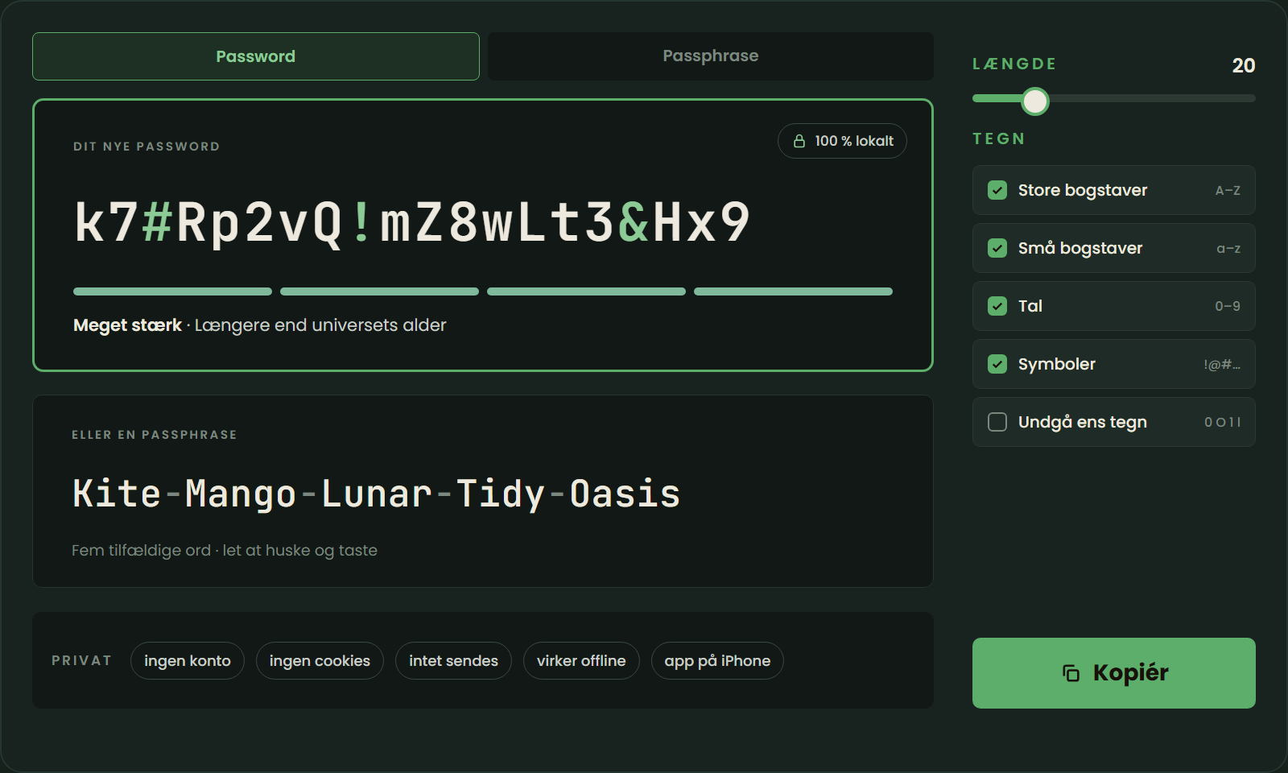Uncheck the Små bogstaver checkbox
The height and width of the screenshot is (773, 1288).
(997, 248)
